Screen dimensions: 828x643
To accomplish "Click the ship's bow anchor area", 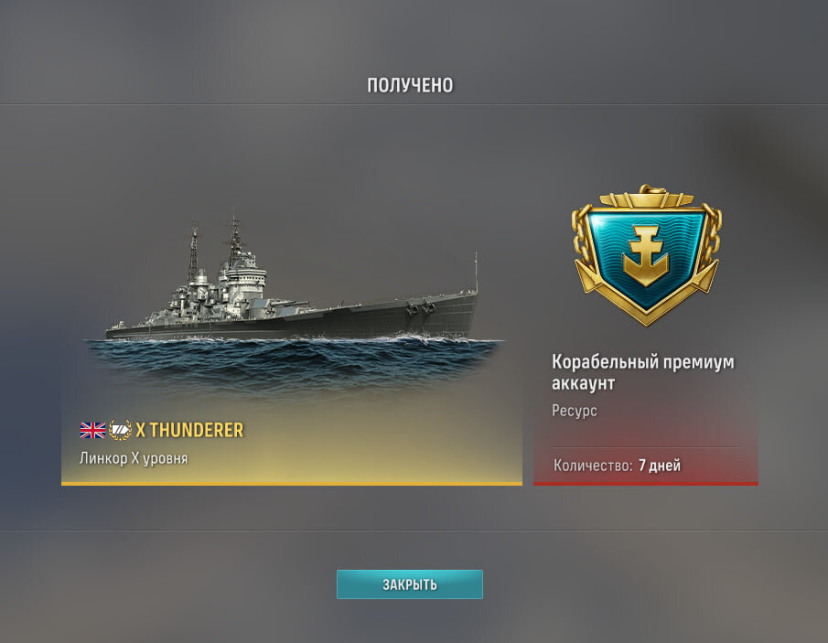I will (x=420, y=307).
